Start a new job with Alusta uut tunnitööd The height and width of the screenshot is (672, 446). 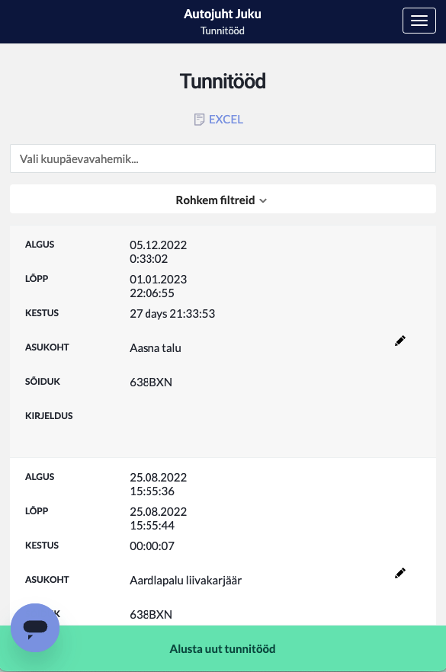click(223, 648)
